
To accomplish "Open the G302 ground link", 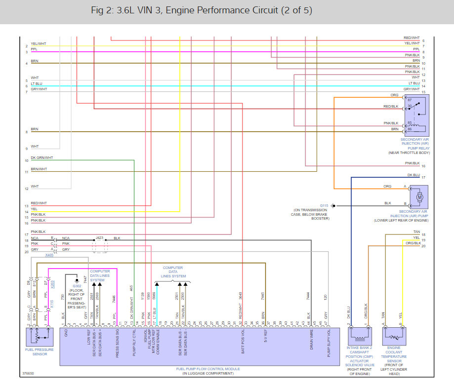I will pos(77,286).
